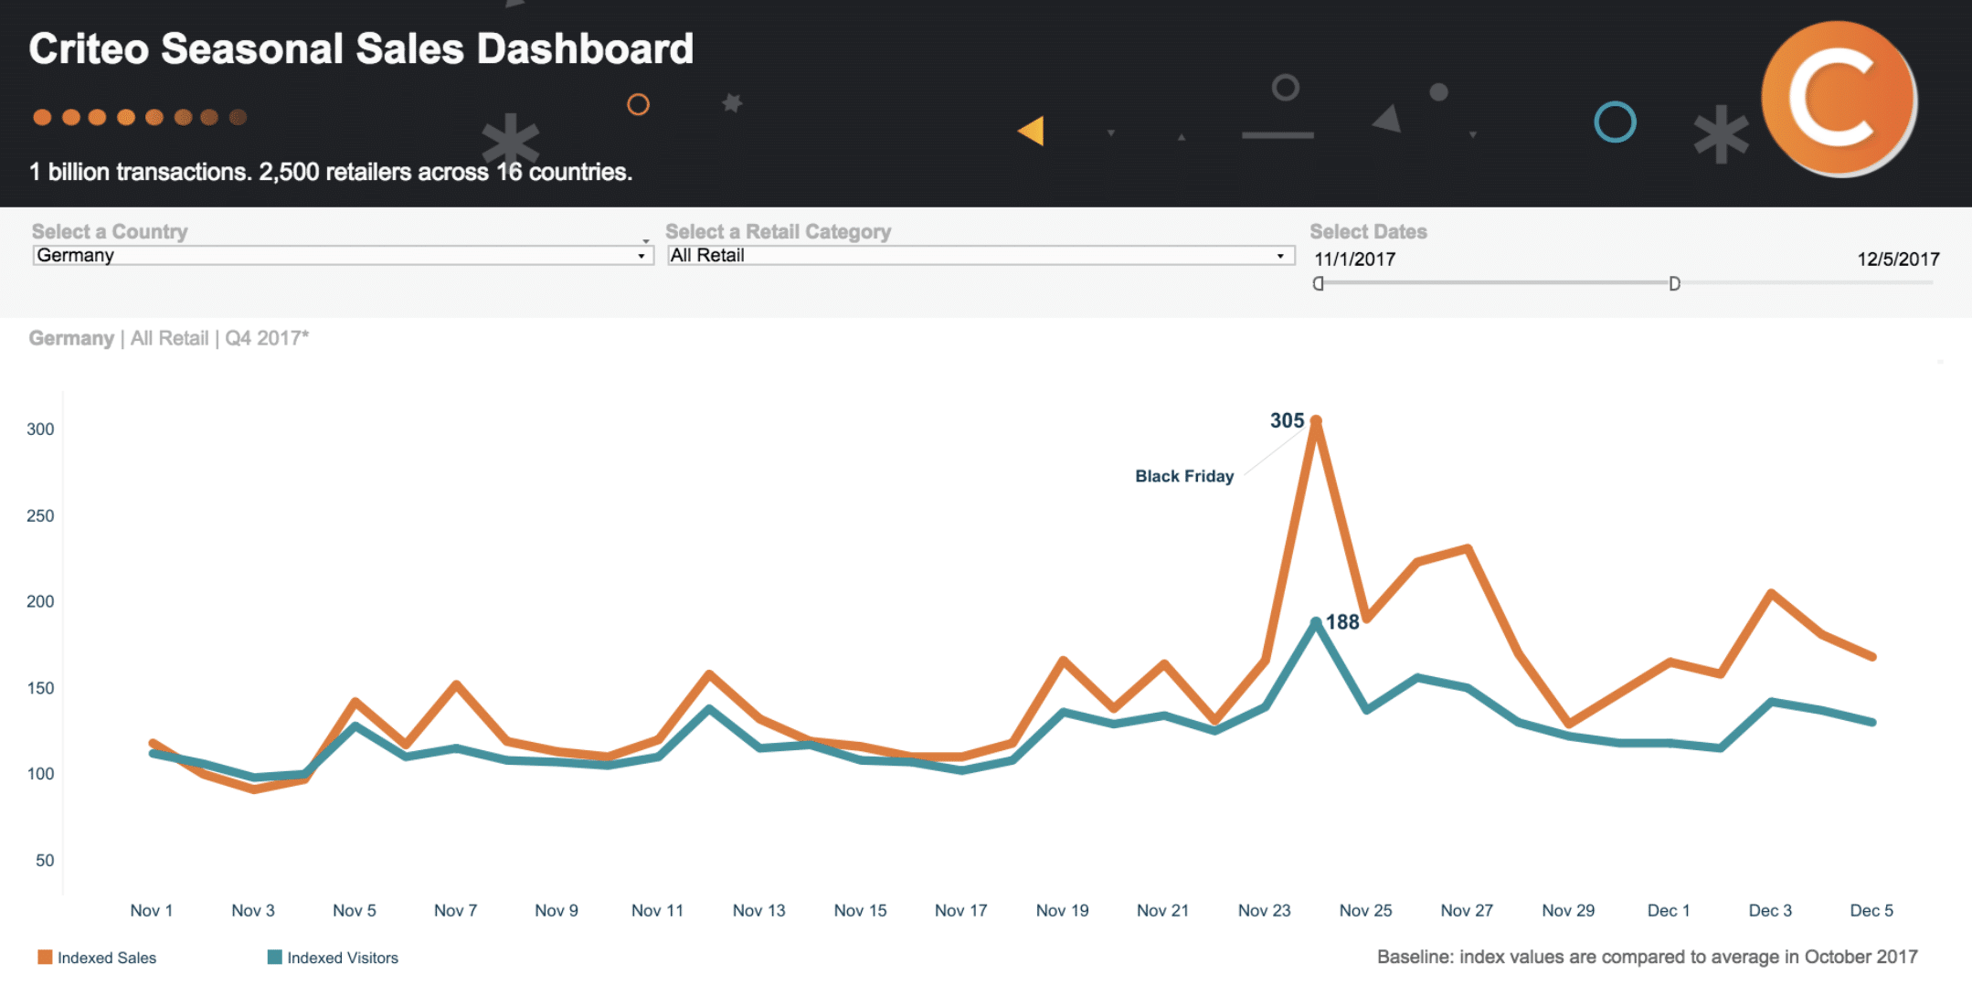
Task: Click the Indexed Sales legend label
Action: [107, 958]
